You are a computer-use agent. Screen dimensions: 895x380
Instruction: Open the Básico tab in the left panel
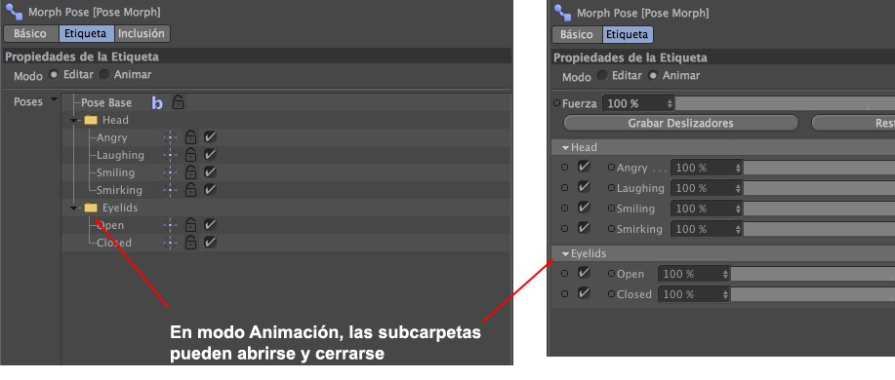[31, 33]
